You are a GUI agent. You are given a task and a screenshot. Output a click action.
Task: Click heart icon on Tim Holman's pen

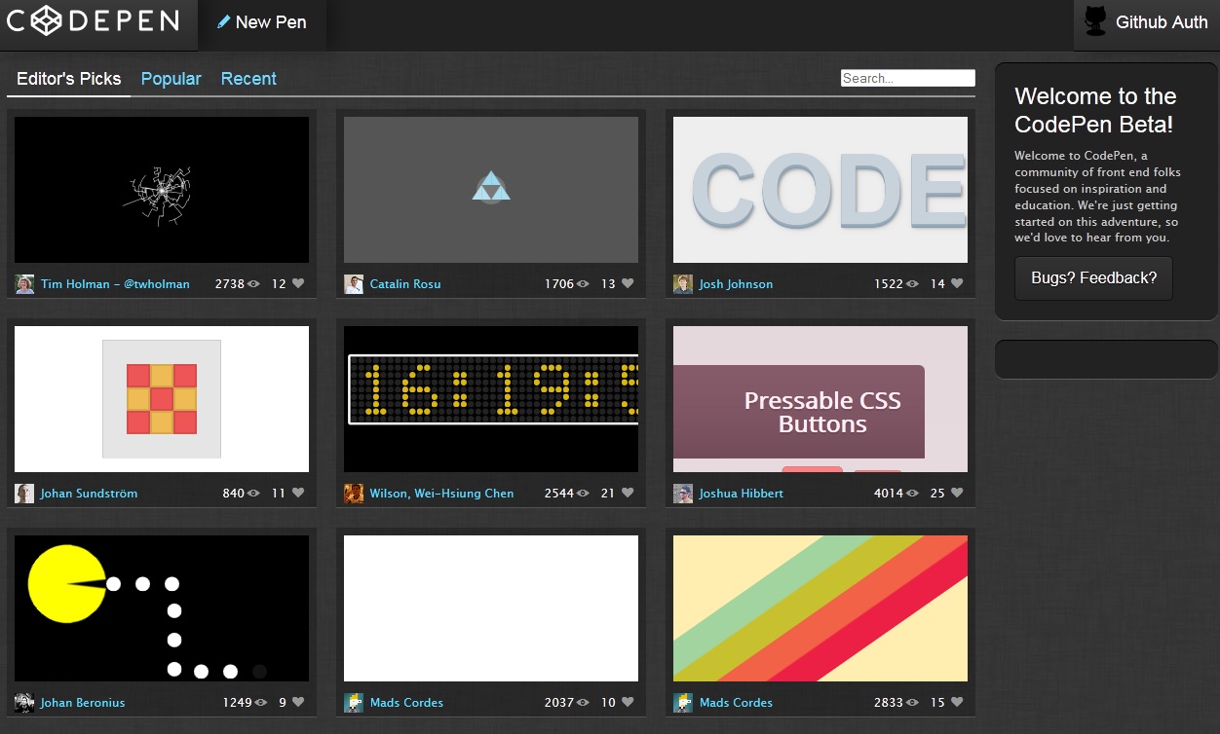tap(298, 284)
